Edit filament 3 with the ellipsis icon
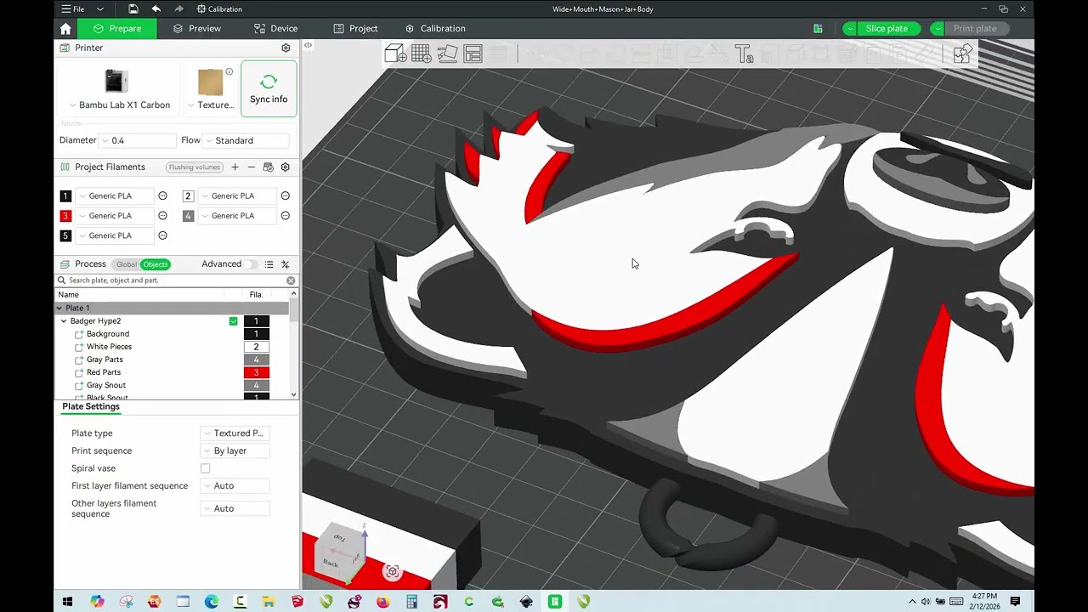This screenshot has height=612, width=1088. (162, 216)
